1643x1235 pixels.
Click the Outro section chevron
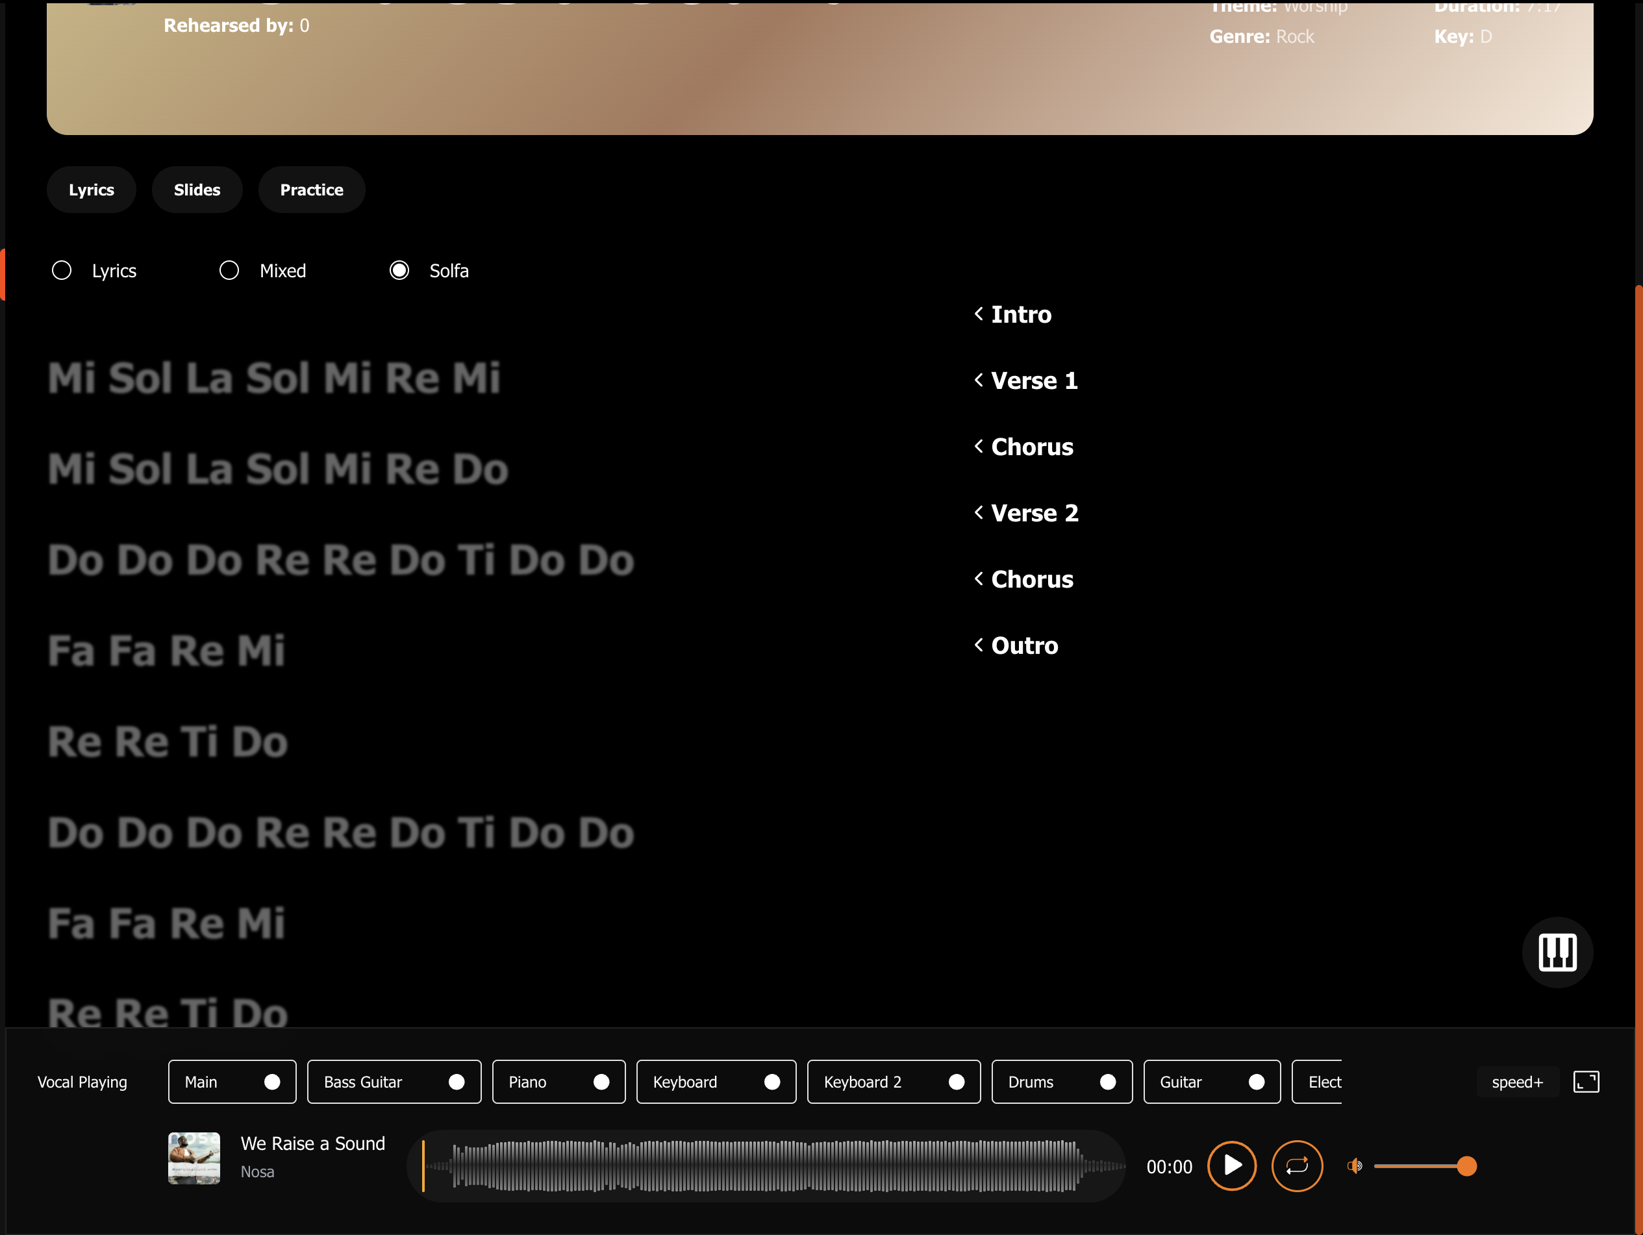tap(978, 645)
